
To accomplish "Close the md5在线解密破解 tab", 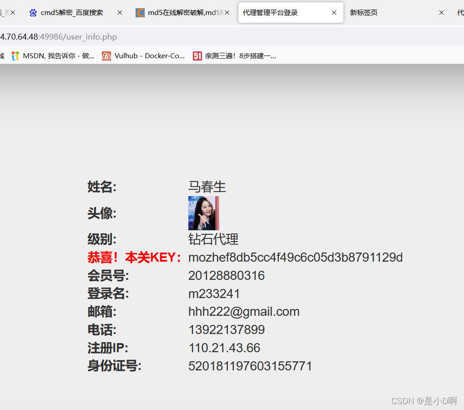I will [x=227, y=13].
